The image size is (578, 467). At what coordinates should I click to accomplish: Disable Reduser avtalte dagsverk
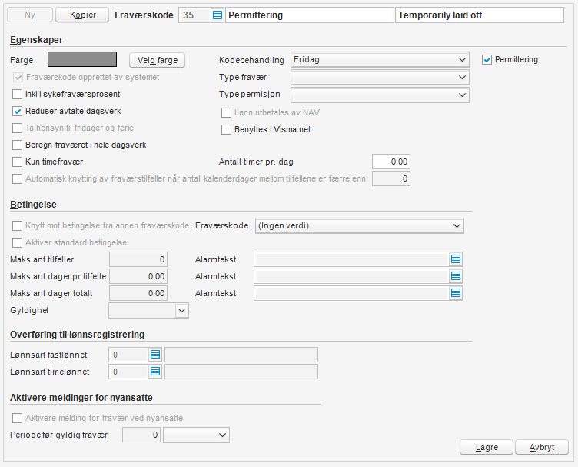[18, 112]
